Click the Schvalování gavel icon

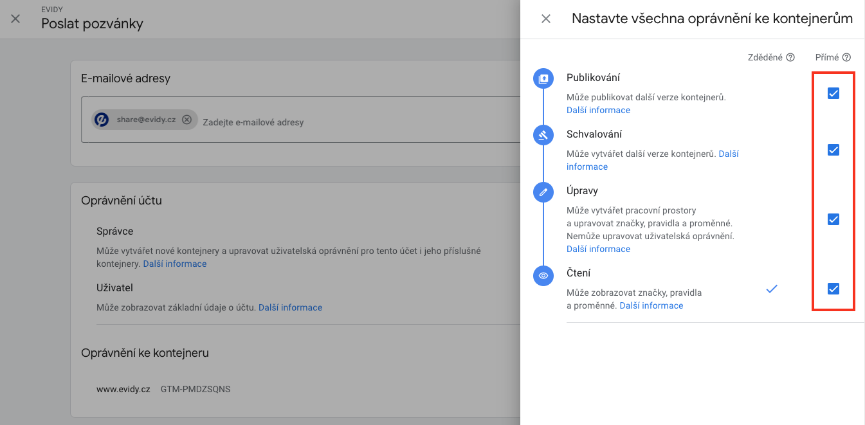[543, 135]
